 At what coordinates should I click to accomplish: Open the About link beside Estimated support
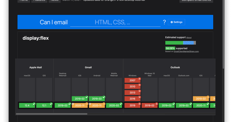189,38
